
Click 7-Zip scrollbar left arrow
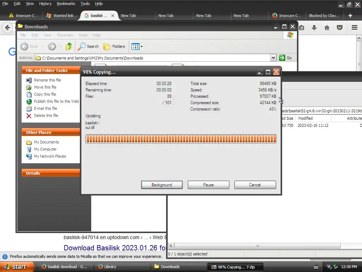click(171, 246)
